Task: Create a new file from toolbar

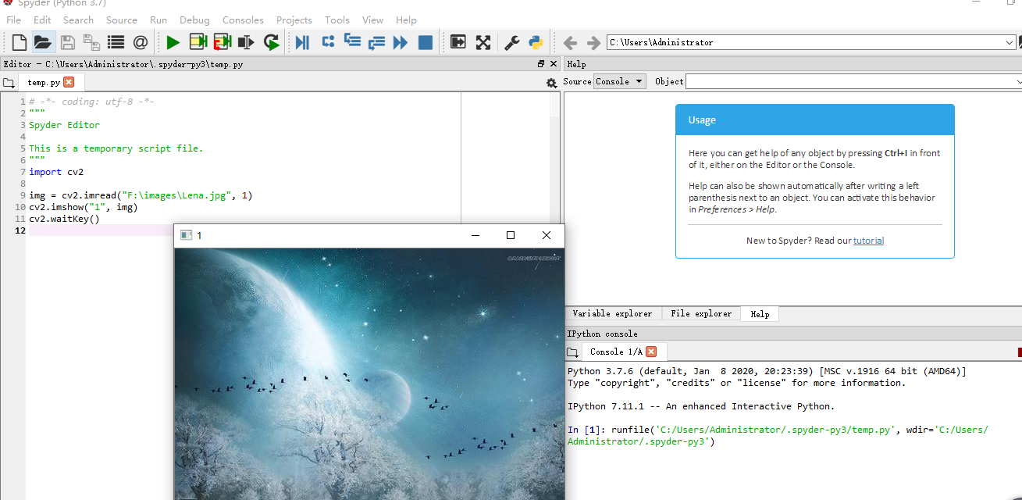Action: coord(19,42)
